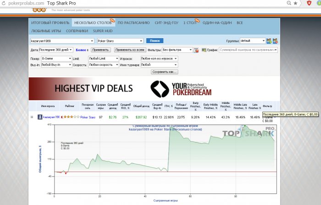Open the player name dropdown kazaryan1989

[x=62, y=41]
